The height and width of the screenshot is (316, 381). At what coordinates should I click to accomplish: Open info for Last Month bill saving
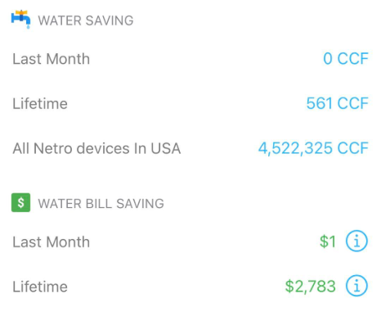[x=356, y=241]
